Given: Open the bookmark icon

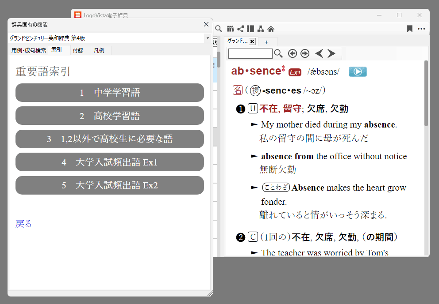Looking at the screenshot, I should tap(409, 29).
